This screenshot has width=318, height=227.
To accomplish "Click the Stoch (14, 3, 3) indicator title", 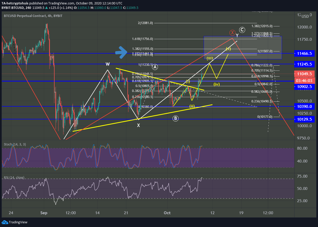I will tap(15, 144).
